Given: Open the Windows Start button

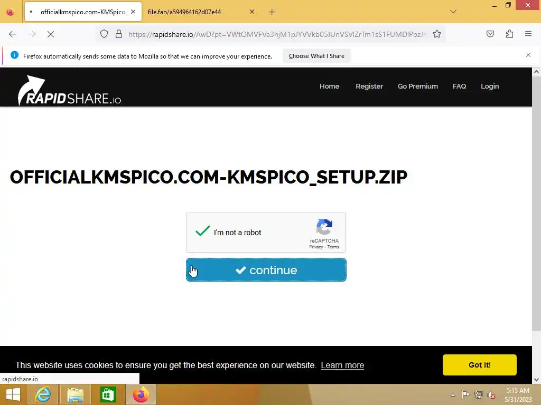Looking at the screenshot, I should [13, 394].
